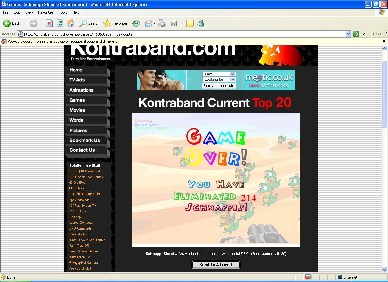Image resolution: width=388 pixels, height=282 pixels.
Task: Expand the address bar URL dropdown
Action: (x=348, y=34)
